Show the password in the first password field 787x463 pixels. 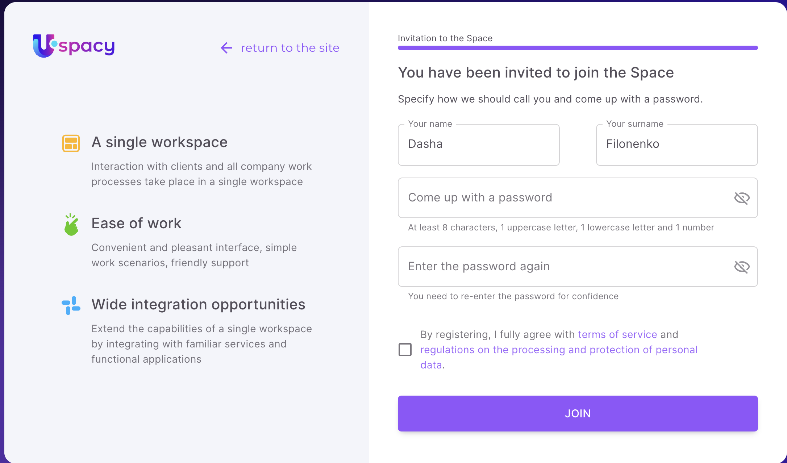[x=742, y=198]
